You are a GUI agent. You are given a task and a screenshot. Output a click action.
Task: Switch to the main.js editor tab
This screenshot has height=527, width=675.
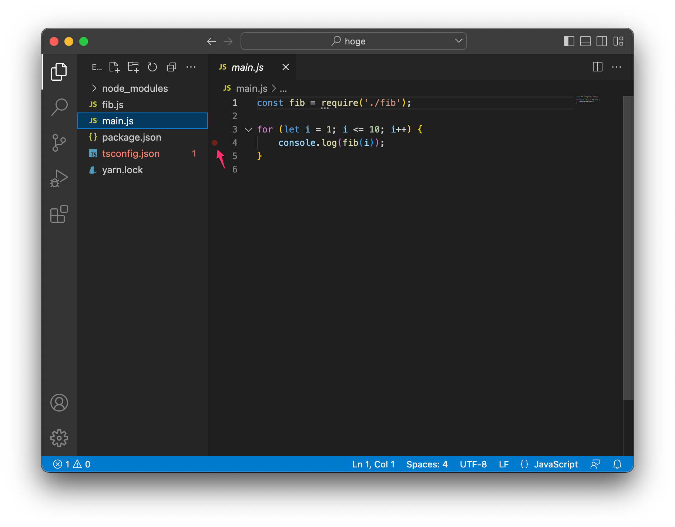(252, 67)
